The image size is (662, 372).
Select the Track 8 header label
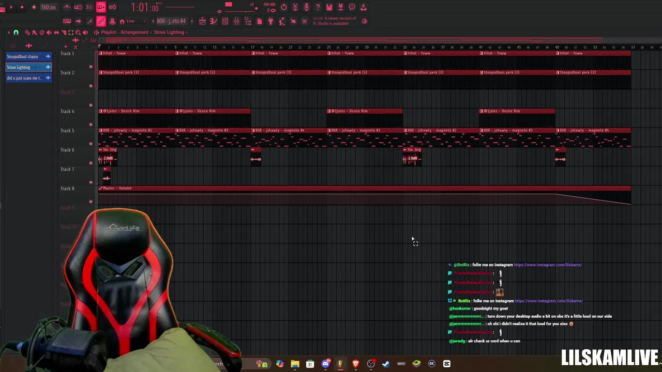click(67, 189)
